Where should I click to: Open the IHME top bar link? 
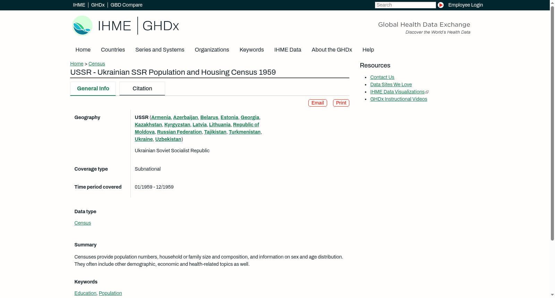tap(79, 5)
